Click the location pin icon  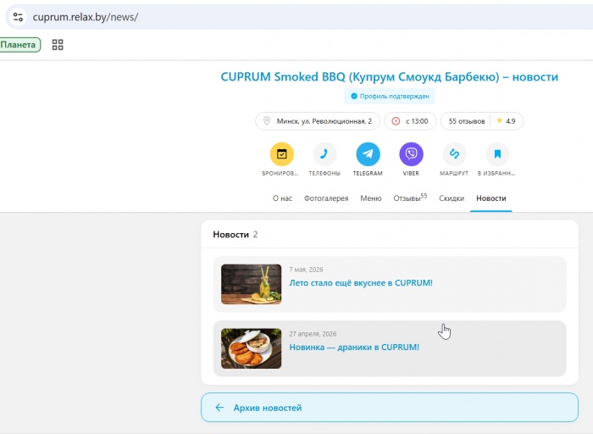point(267,121)
